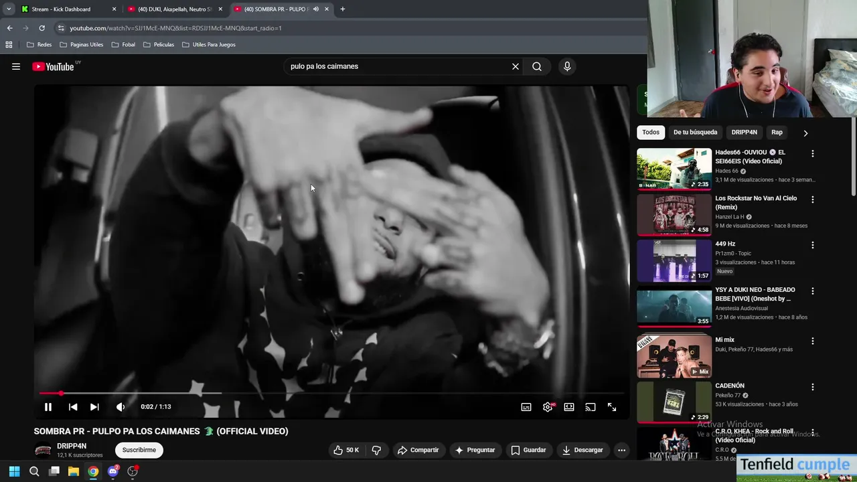The width and height of the screenshot is (857, 482).
Task: Skip to previous video
Action: click(x=73, y=407)
